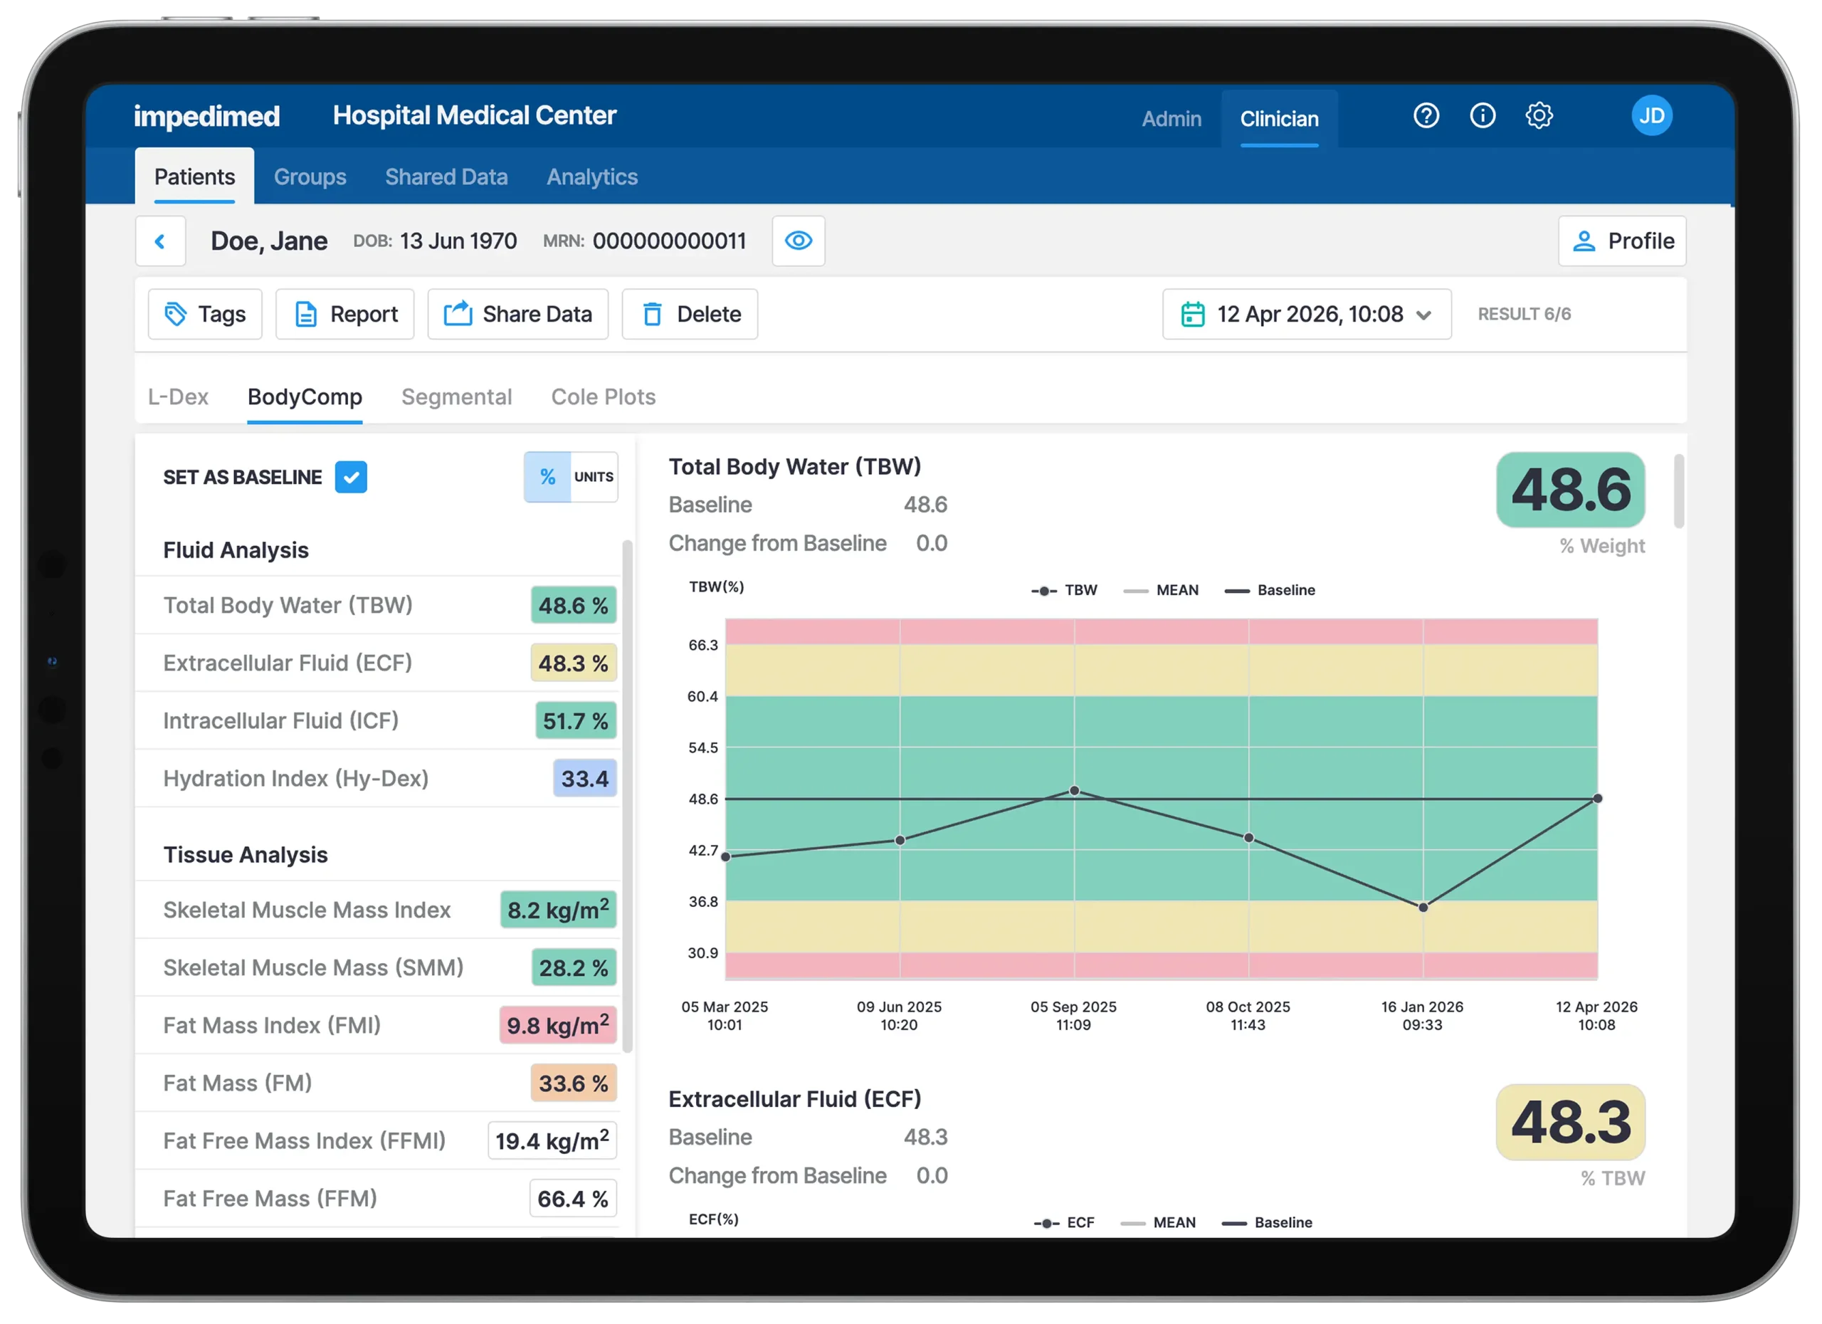The height and width of the screenshot is (1324, 1822).
Task: Open the Shared Data tab
Action: (x=446, y=177)
